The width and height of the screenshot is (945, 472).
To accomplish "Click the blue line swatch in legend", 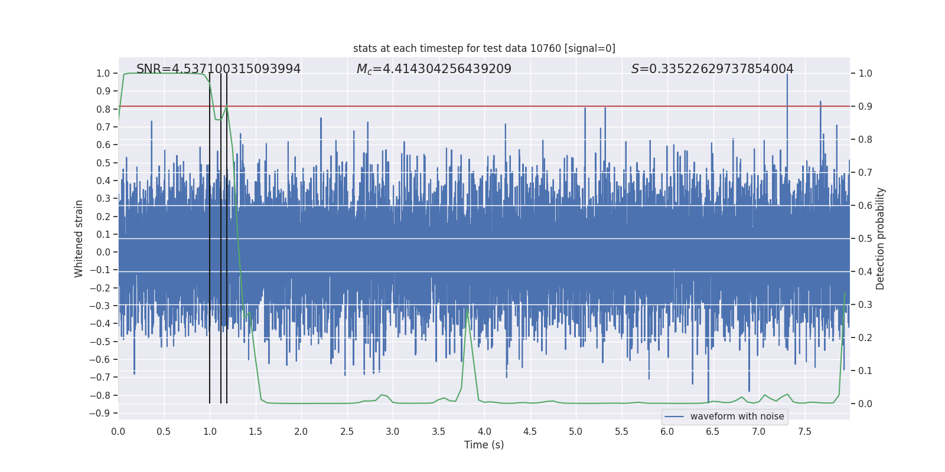I will coord(674,417).
